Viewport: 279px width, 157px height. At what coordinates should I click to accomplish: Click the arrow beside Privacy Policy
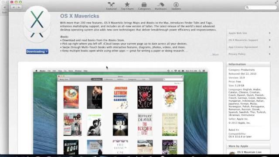[x=269, y=54]
